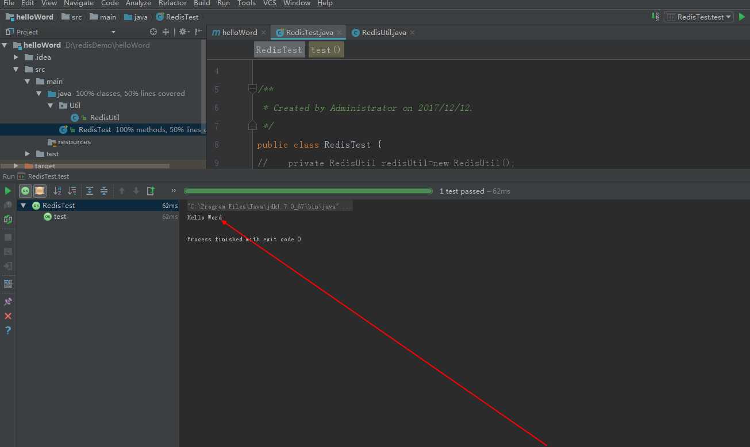Open the Run window help icon
This screenshot has height=447, width=750.
tap(8, 330)
